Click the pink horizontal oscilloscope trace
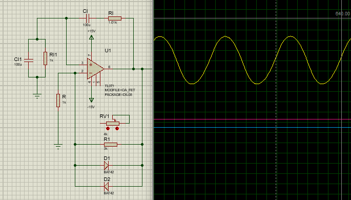 pos(252,119)
